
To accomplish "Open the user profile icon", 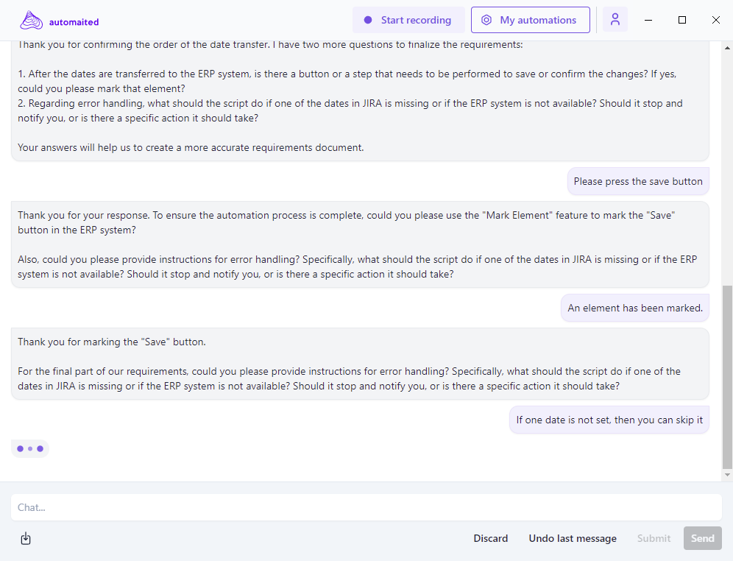I will click(x=615, y=20).
